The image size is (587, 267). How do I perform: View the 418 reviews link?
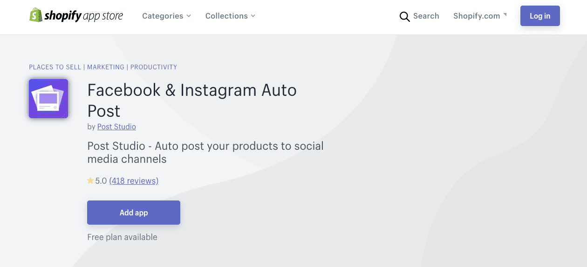pyautogui.click(x=134, y=180)
